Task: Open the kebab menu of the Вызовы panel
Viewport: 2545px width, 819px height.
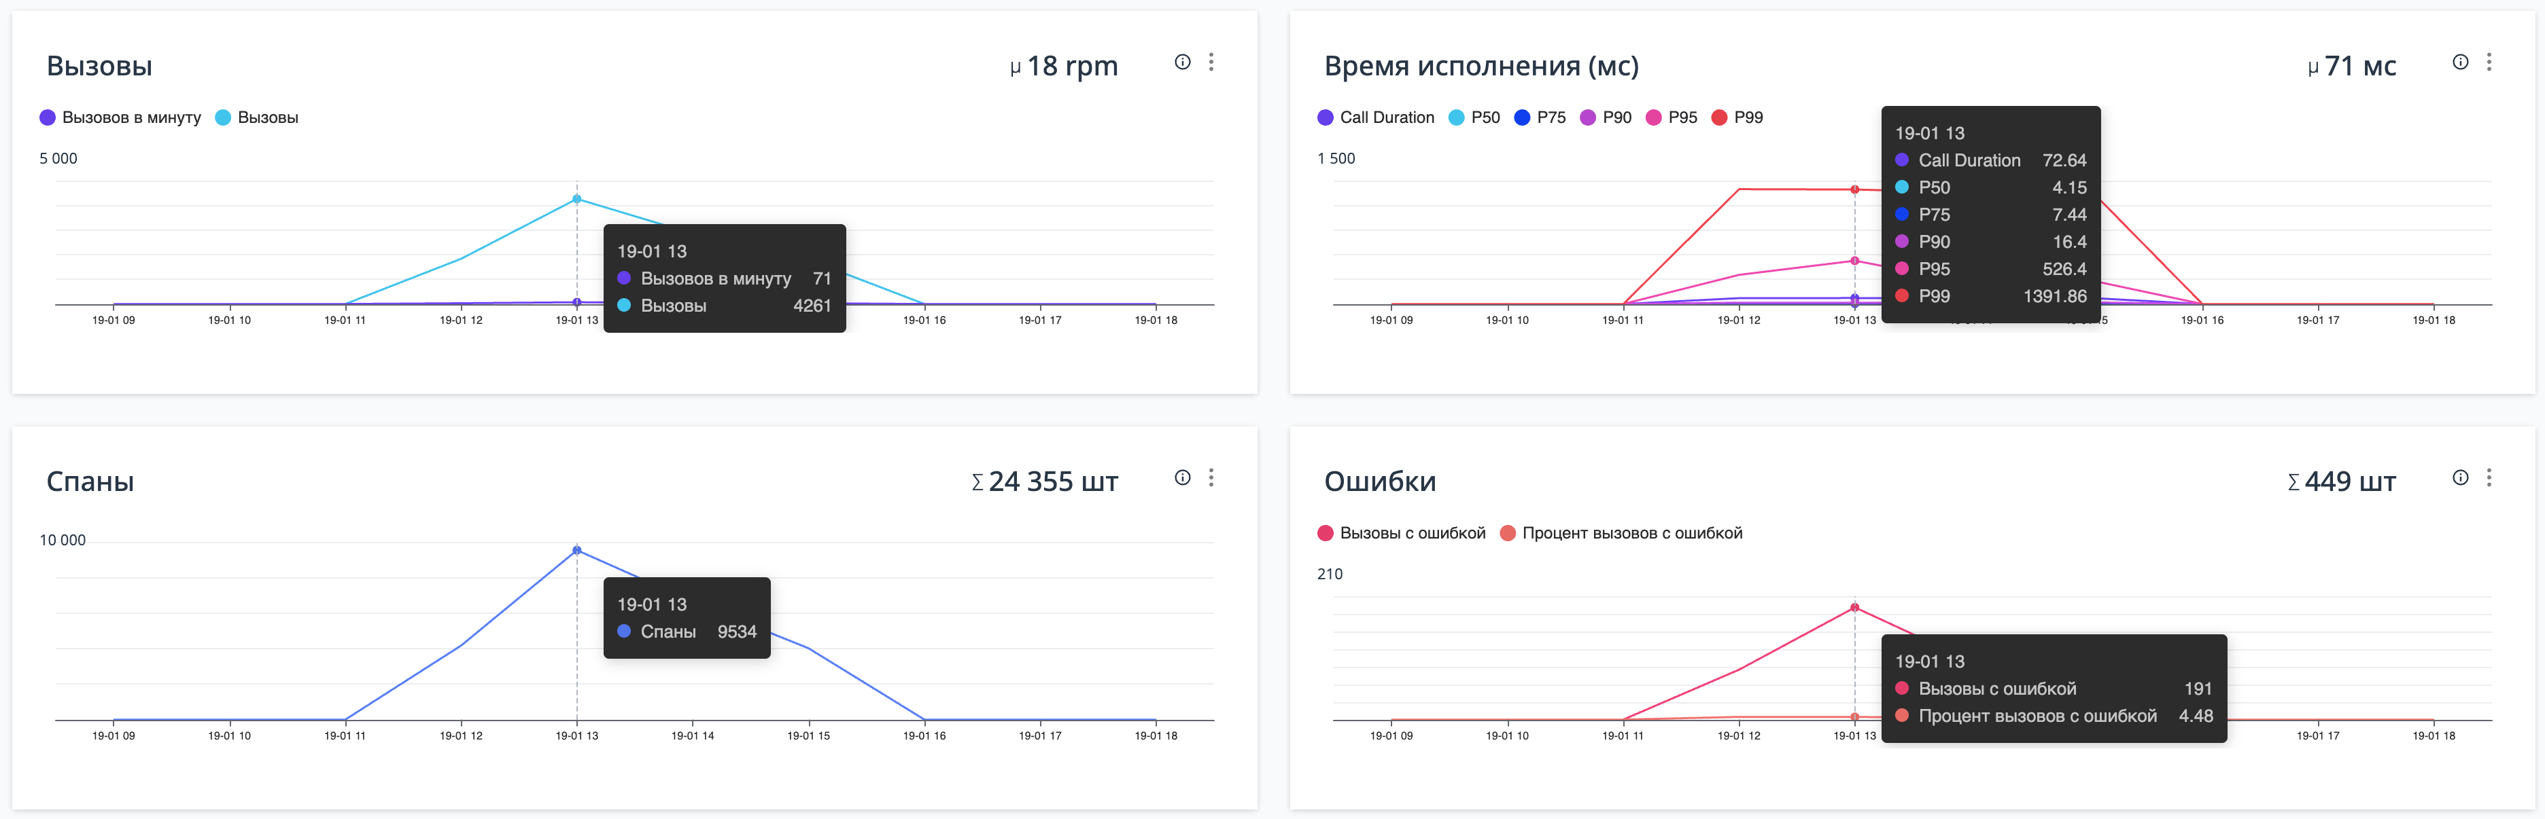Action: pyautogui.click(x=1212, y=61)
